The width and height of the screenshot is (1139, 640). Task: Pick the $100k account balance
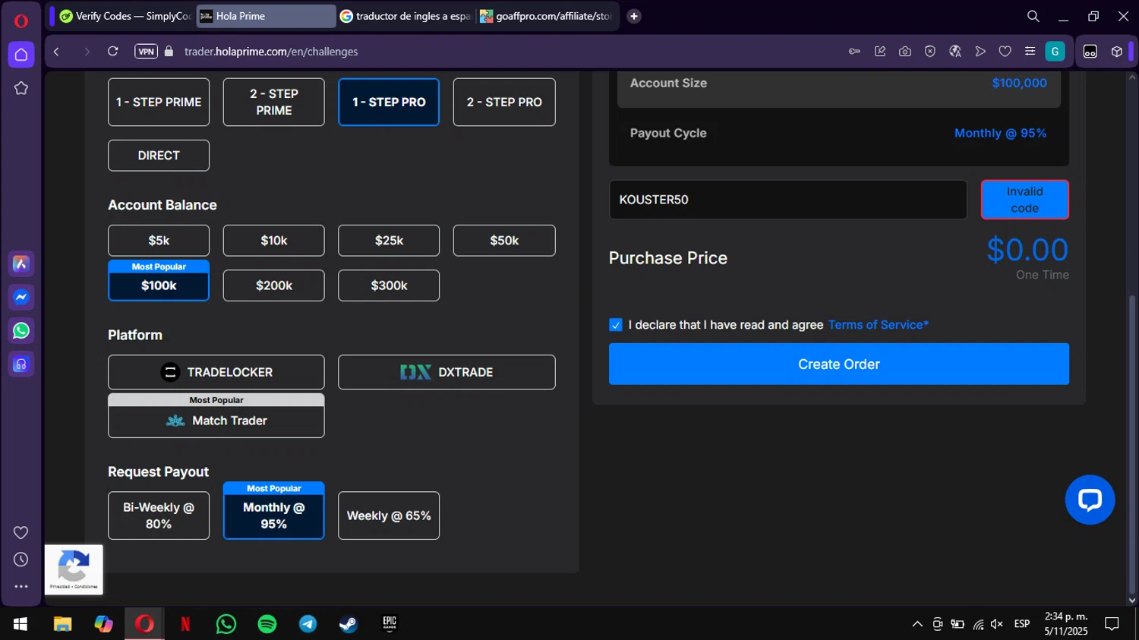159,285
